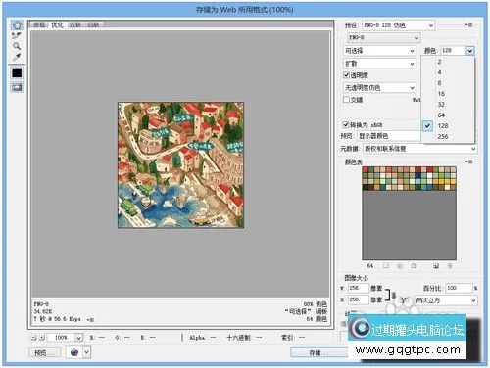Click the delete color trash icon

coord(450,266)
